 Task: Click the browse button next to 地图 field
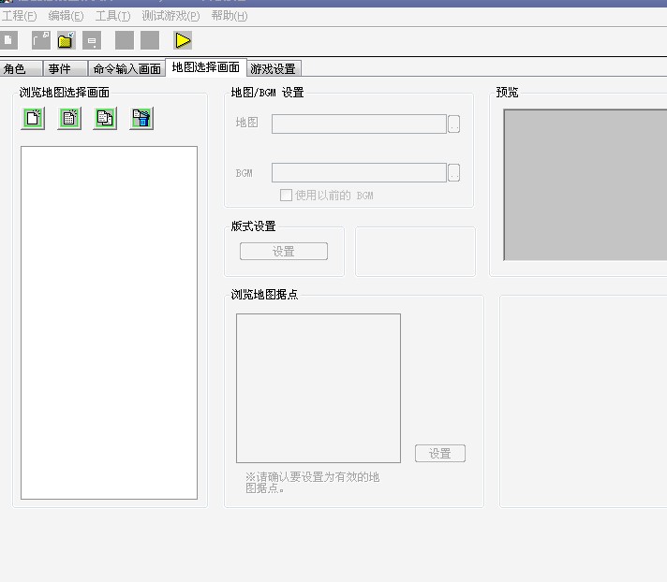point(454,124)
